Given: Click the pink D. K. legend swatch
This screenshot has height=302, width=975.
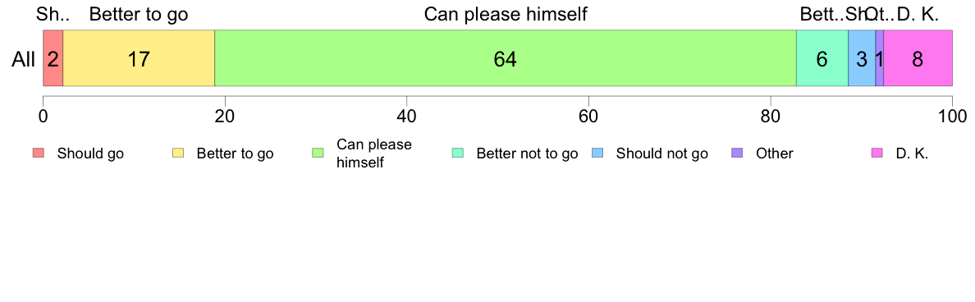Looking at the screenshot, I should coord(877,153).
